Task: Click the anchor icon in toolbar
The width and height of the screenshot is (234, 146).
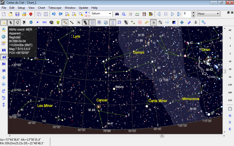Action: pyautogui.click(x=196, y=22)
